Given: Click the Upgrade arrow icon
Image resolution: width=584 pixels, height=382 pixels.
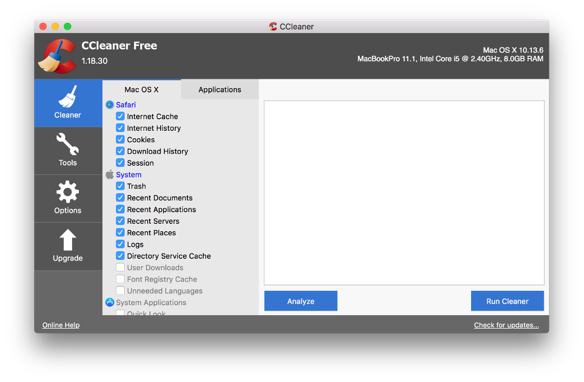Looking at the screenshot, I should tap(68, 240).
